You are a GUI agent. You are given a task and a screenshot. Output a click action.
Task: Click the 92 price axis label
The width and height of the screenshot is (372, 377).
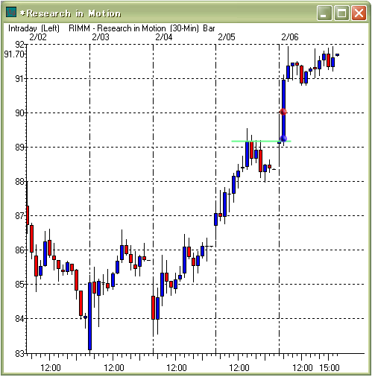(x=20, y=45)
